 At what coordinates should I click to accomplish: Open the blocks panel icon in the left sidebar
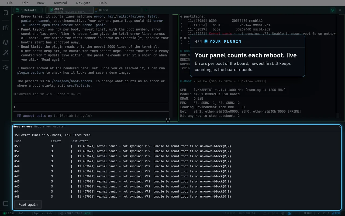pos(6,28)
